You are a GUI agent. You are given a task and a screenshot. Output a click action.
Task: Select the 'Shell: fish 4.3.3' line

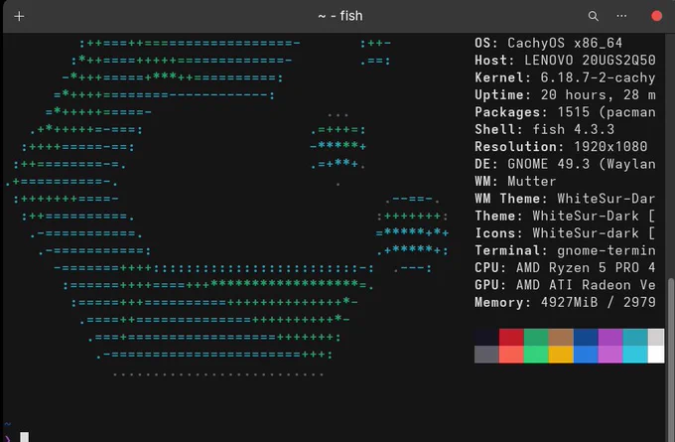pos(545,129)
